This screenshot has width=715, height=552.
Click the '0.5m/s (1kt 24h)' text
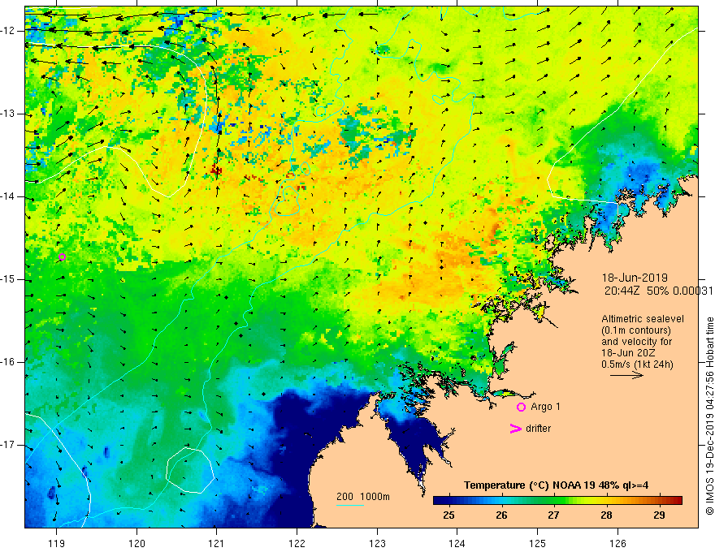coord(637,364)
